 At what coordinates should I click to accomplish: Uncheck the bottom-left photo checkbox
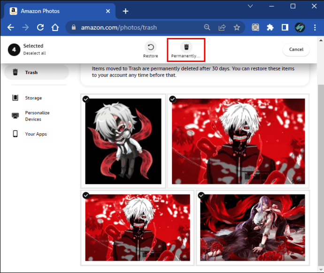pos(86,195)
